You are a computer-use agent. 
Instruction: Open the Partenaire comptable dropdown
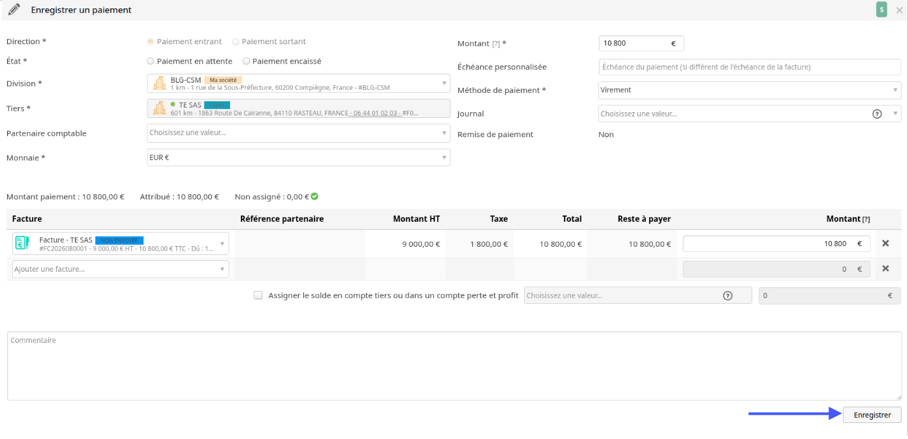coord(299,133)
